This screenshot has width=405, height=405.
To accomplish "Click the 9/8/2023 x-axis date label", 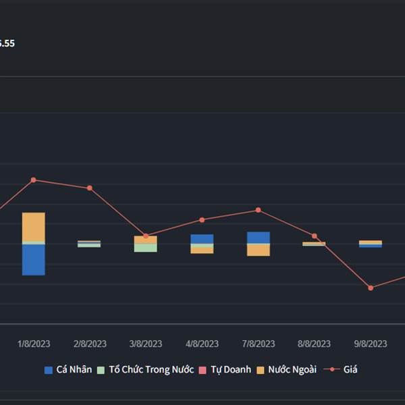I will (x=371, y=344).
